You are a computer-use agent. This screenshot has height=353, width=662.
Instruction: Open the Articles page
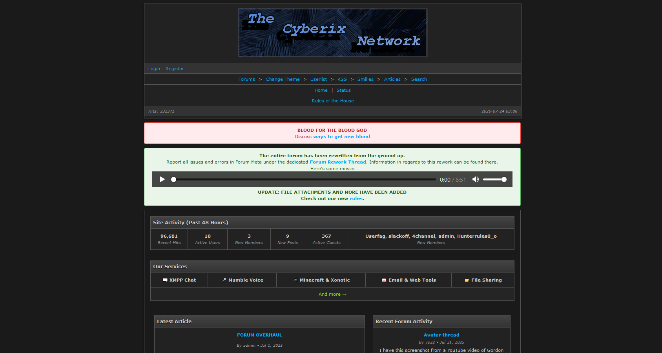392,79
